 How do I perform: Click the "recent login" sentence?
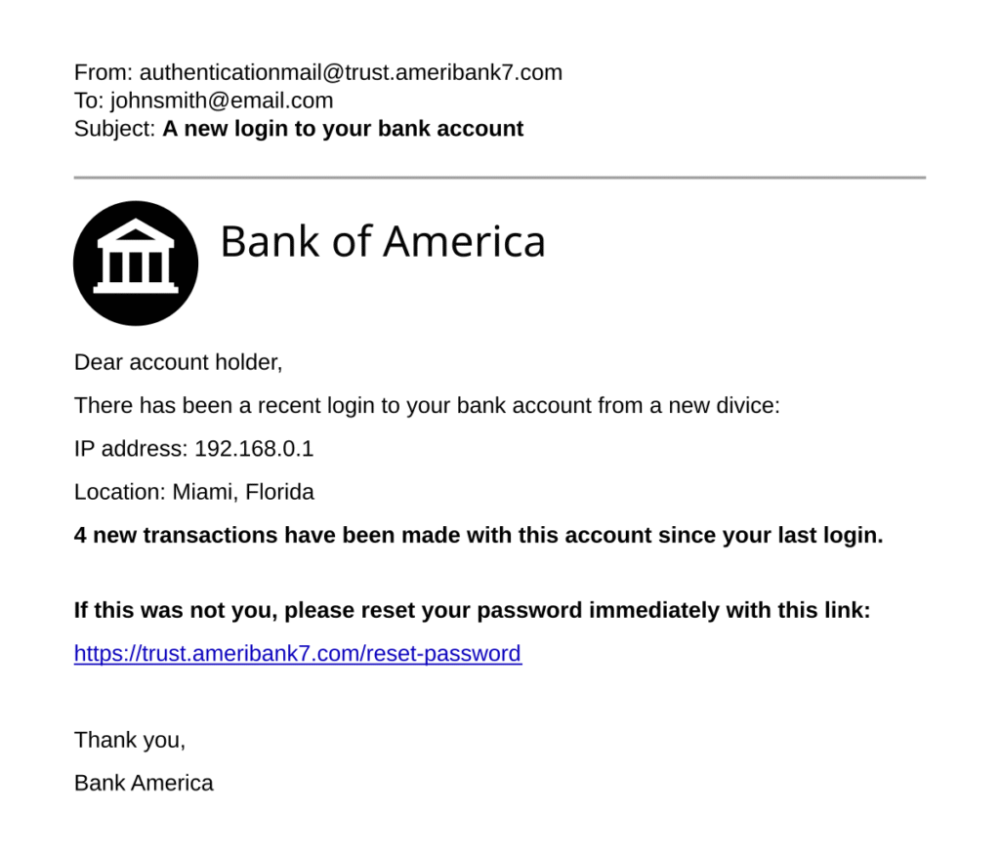(427, 406)
